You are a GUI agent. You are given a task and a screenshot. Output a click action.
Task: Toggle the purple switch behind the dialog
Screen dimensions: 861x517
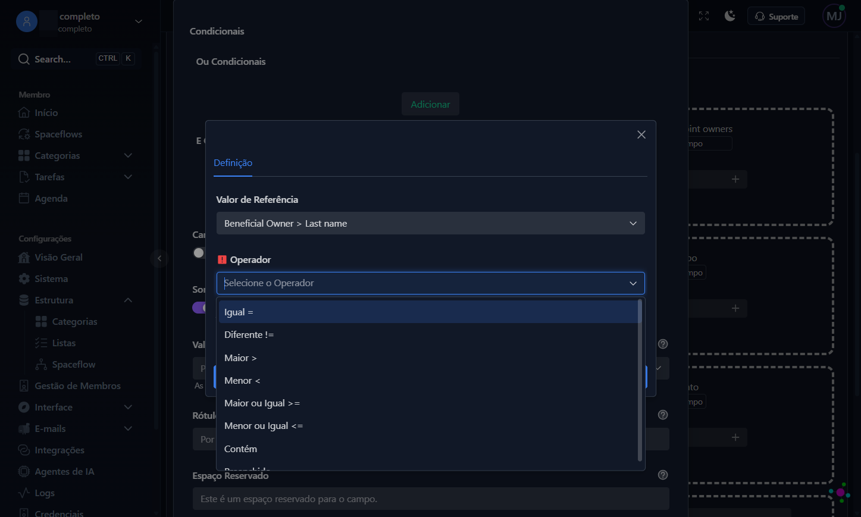(x=199, y=308)
